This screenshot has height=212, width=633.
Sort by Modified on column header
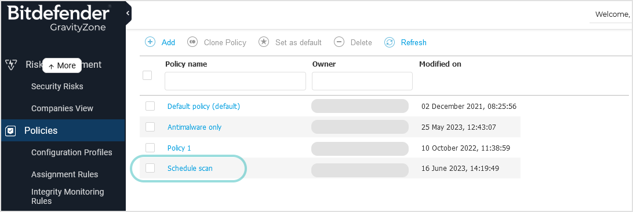pos(440,64)
